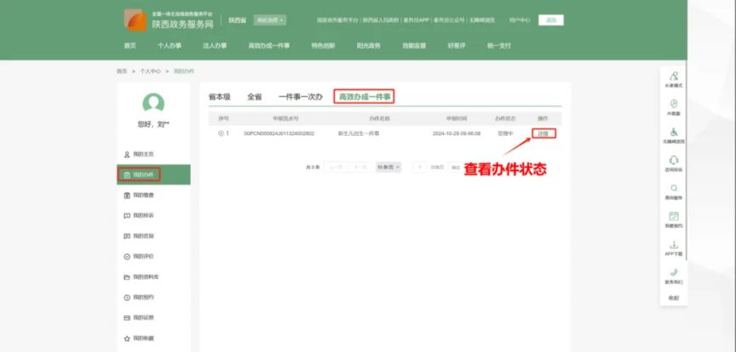Click the user avatar icon

pos(153,103)
